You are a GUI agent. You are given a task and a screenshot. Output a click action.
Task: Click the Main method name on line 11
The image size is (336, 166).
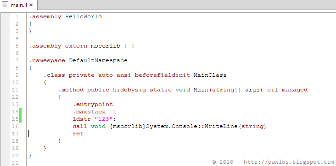pyautogui.click(x=201, y=90)
